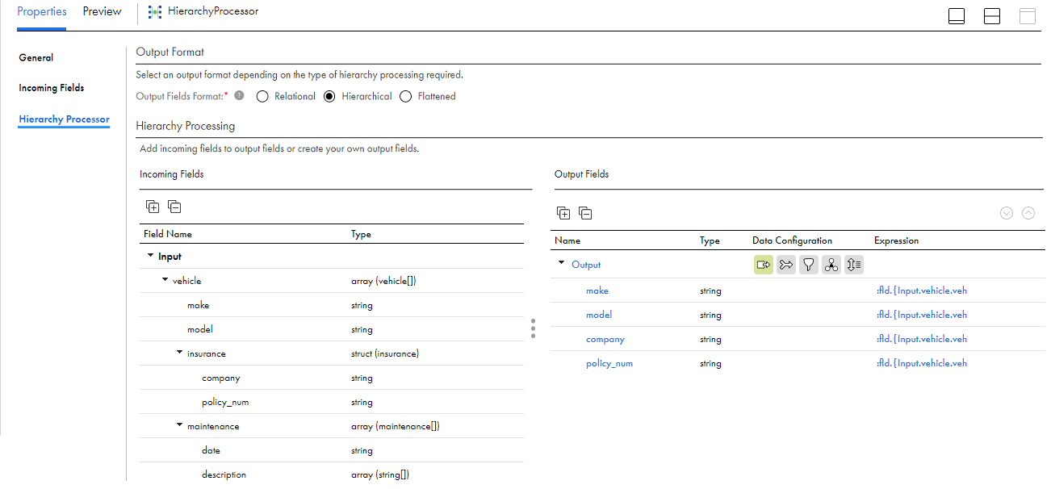Screen dimensions: 1051x489
Task: Open sort order configuration icon for Output
Action: (854, 265)
